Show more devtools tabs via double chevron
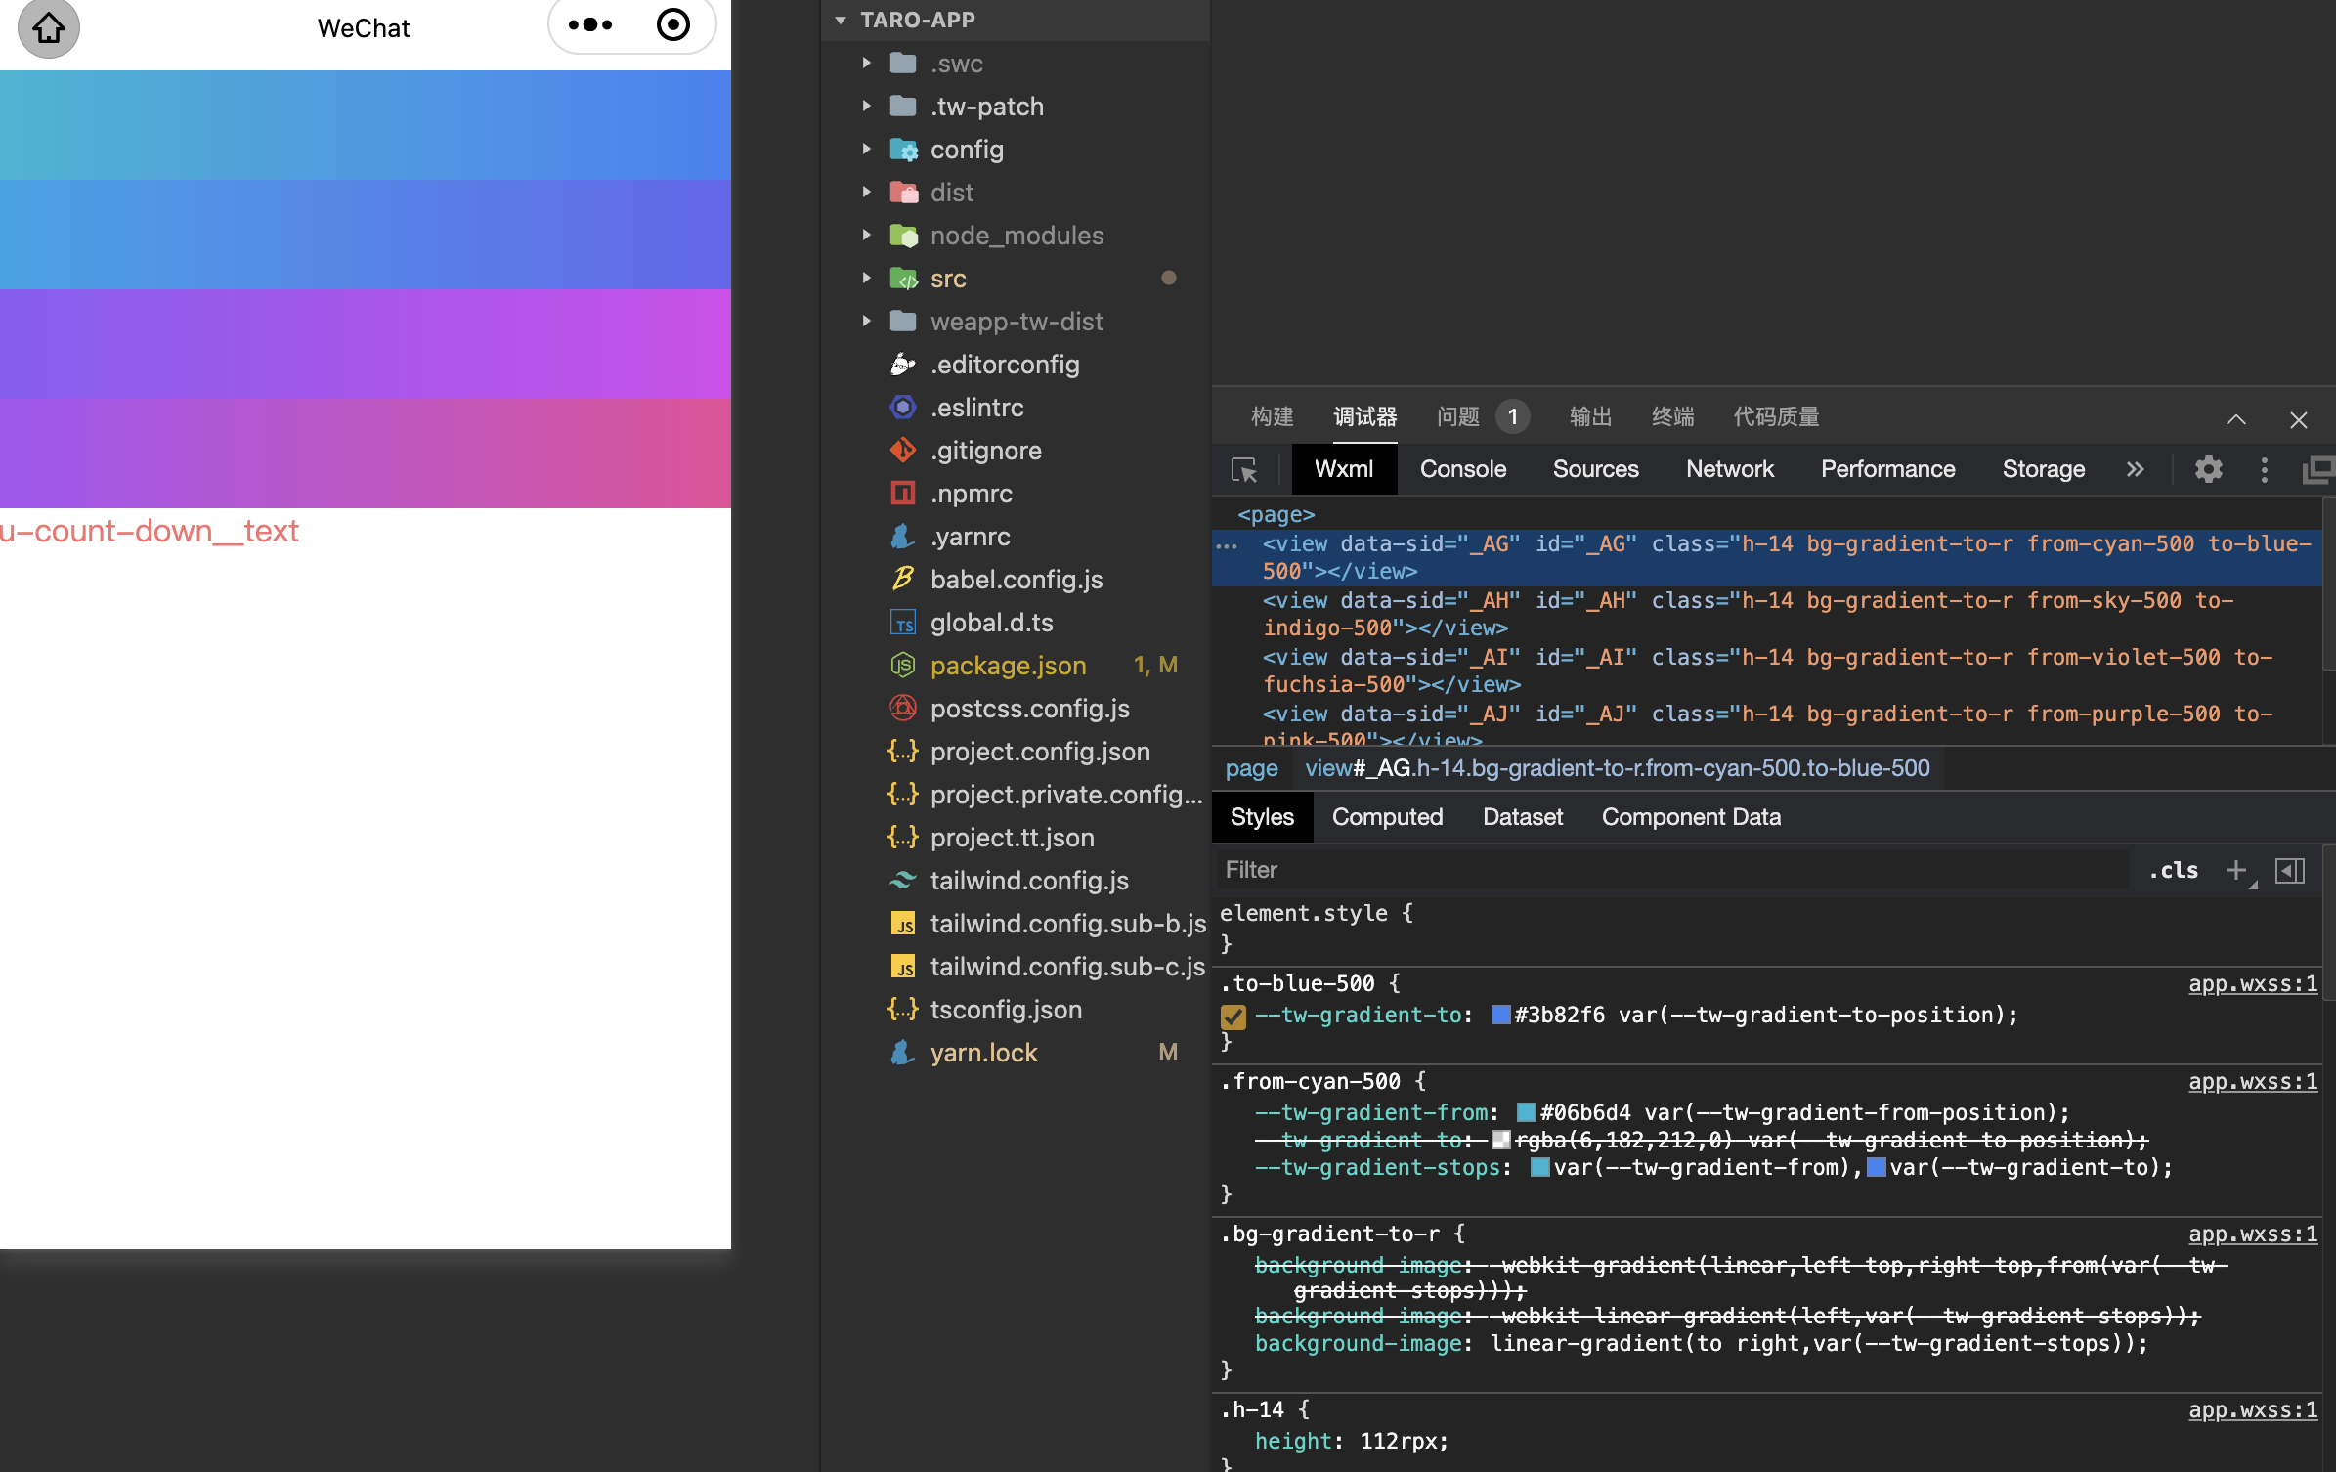This screenshot has width=2336, height=1472. click(2135, 470)
